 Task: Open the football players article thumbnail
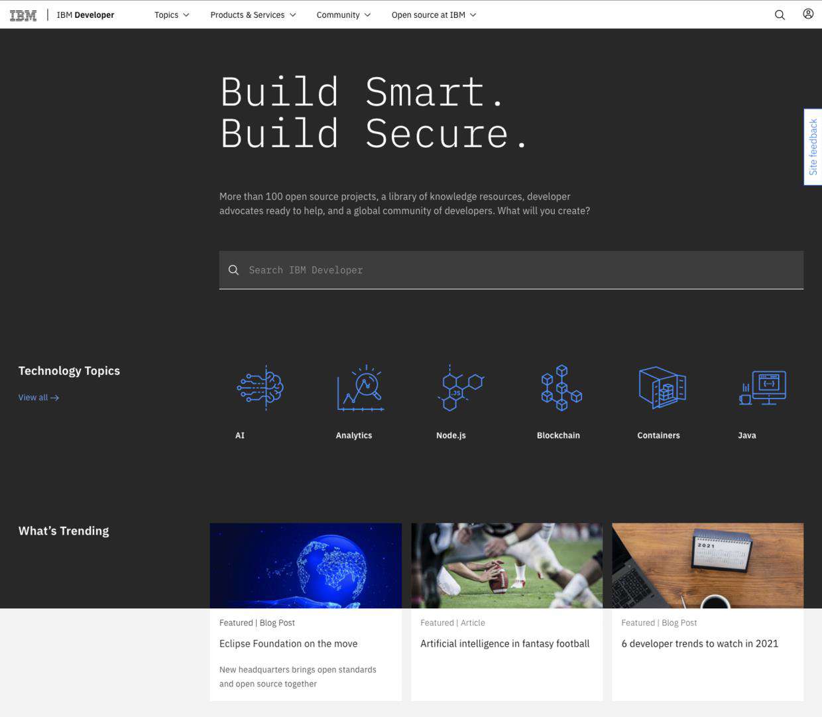506,566
